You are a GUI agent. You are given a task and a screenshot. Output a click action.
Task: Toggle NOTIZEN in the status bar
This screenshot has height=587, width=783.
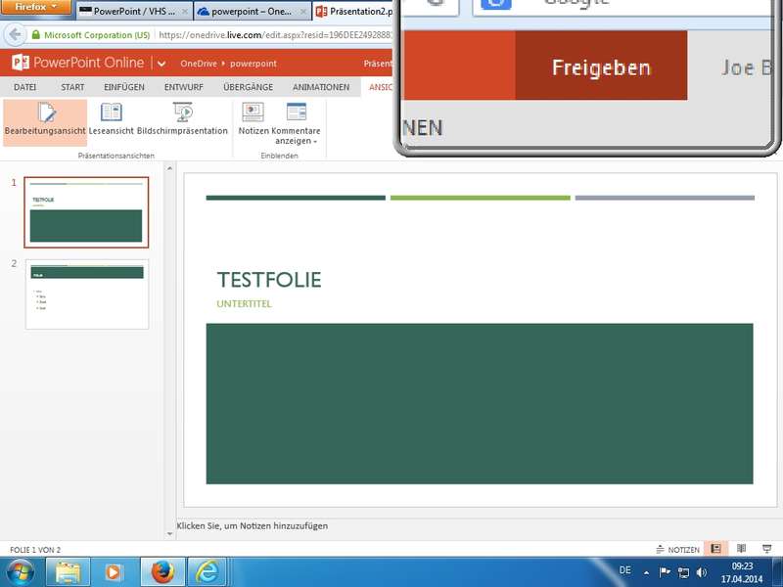pyautogui.click(x=677, y=550)
